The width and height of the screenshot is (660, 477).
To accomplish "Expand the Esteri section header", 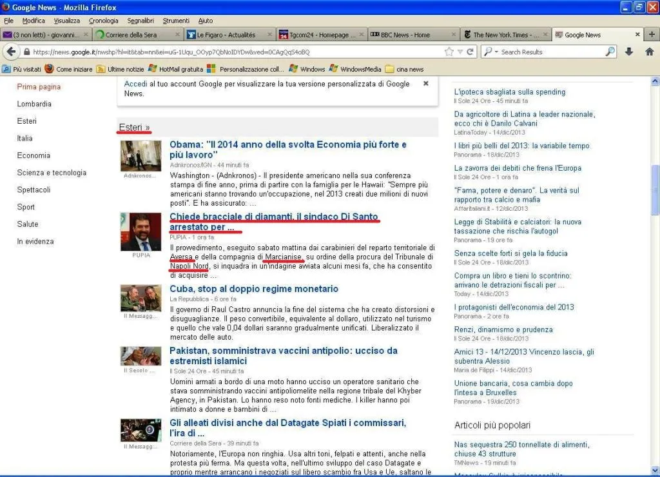I will 135,128.
